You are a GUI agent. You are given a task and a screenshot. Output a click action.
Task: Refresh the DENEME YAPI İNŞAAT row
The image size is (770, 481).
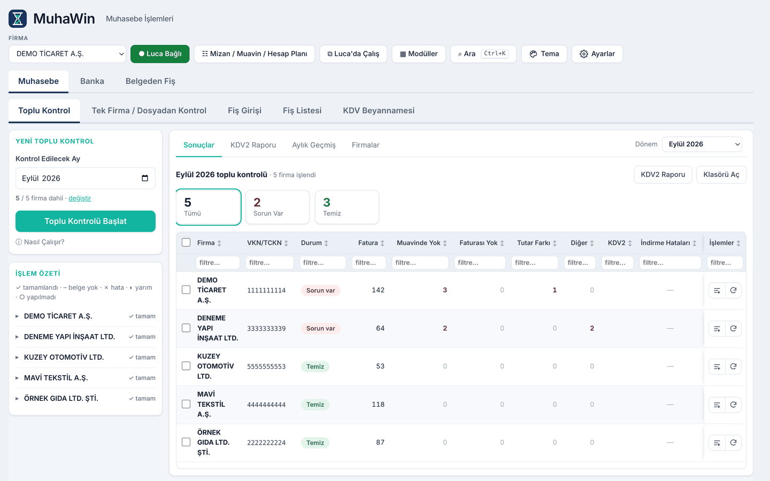pos(733,328)
